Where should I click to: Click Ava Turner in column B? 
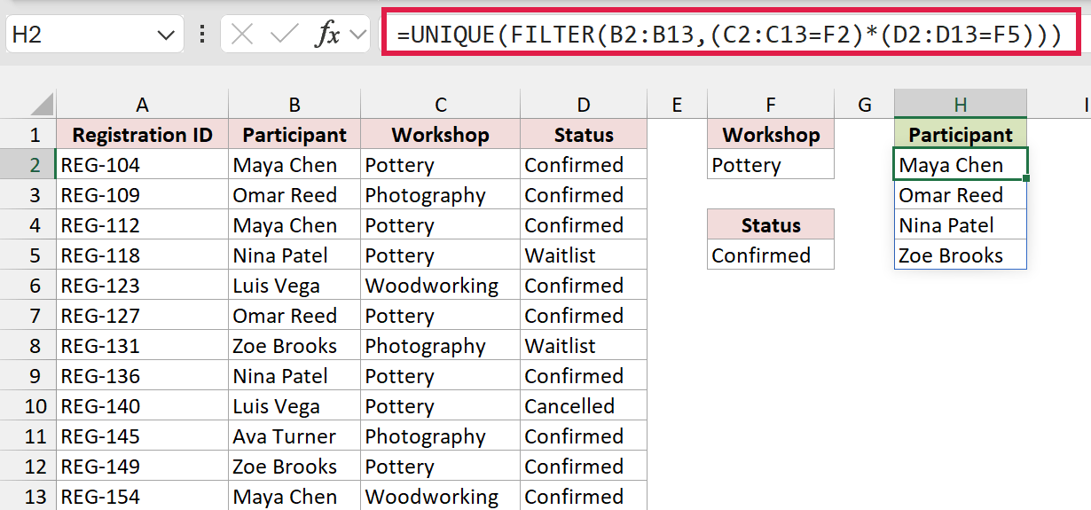pyautogui.click(x=294, y=436)
